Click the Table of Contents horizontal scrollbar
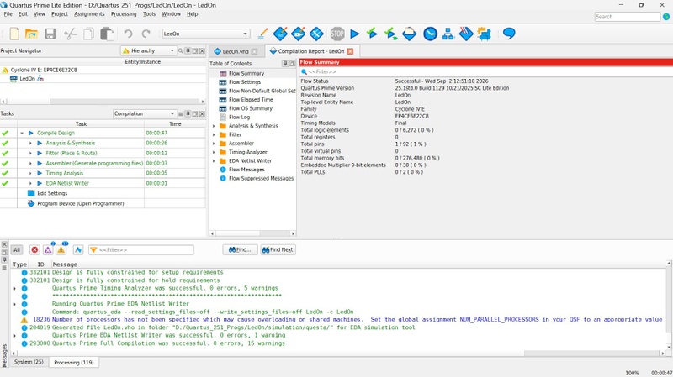Viewport: 673px width, 377px height. pos(253,233)
